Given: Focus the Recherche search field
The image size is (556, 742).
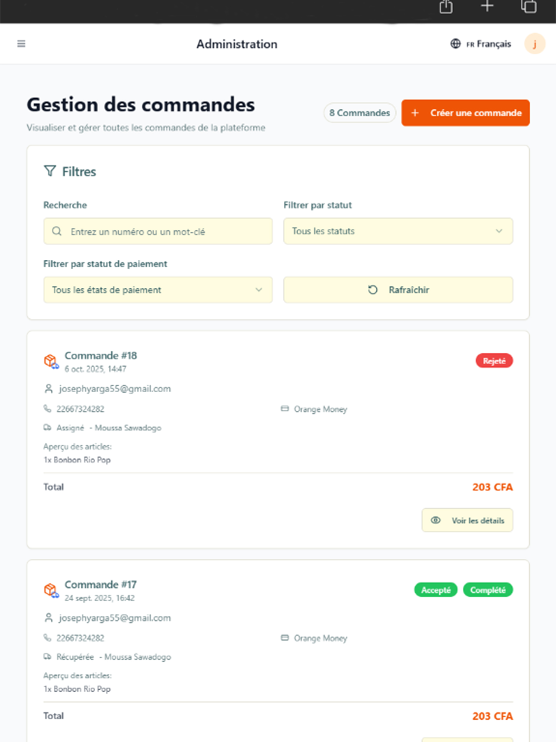Looking at the screenshot, I should tap(158, 231).
